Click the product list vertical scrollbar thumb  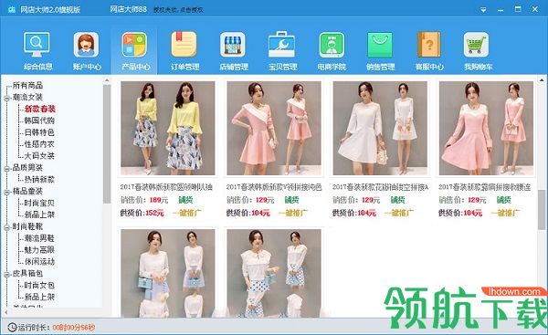542,210
